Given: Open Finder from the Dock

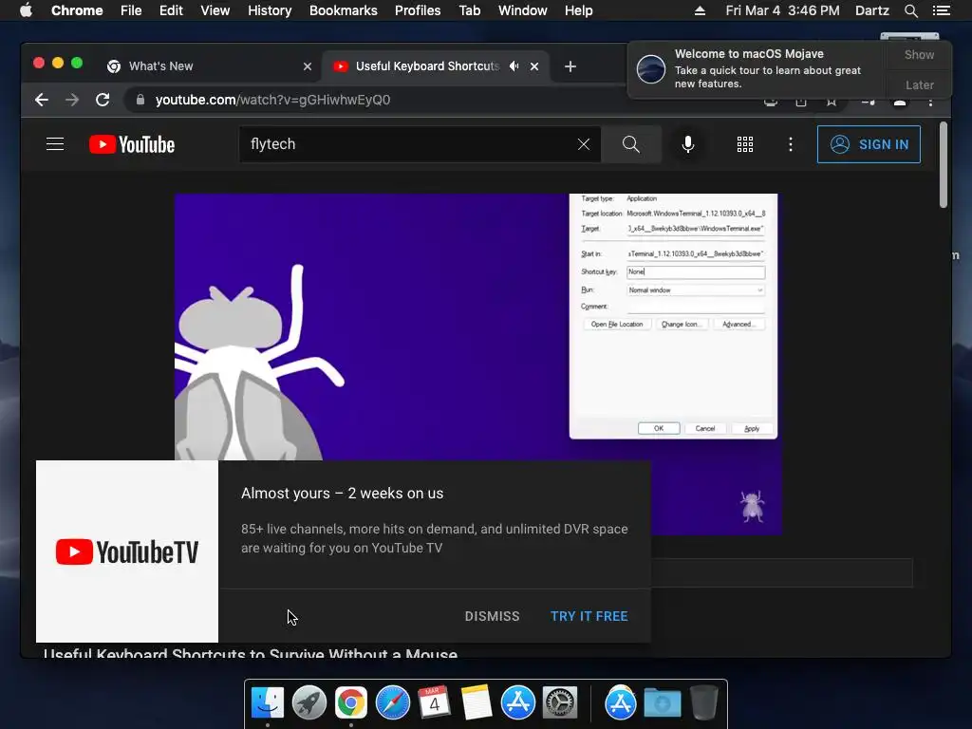Looking at the screenshot, I should (267, 703).
